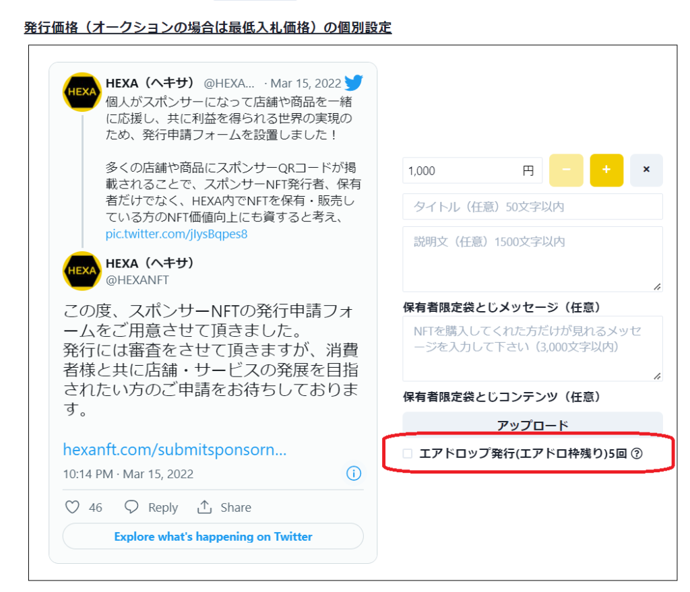Open airdrop help question mark icon
Viewport: 690px width, 592px height.
click(636, 453)
